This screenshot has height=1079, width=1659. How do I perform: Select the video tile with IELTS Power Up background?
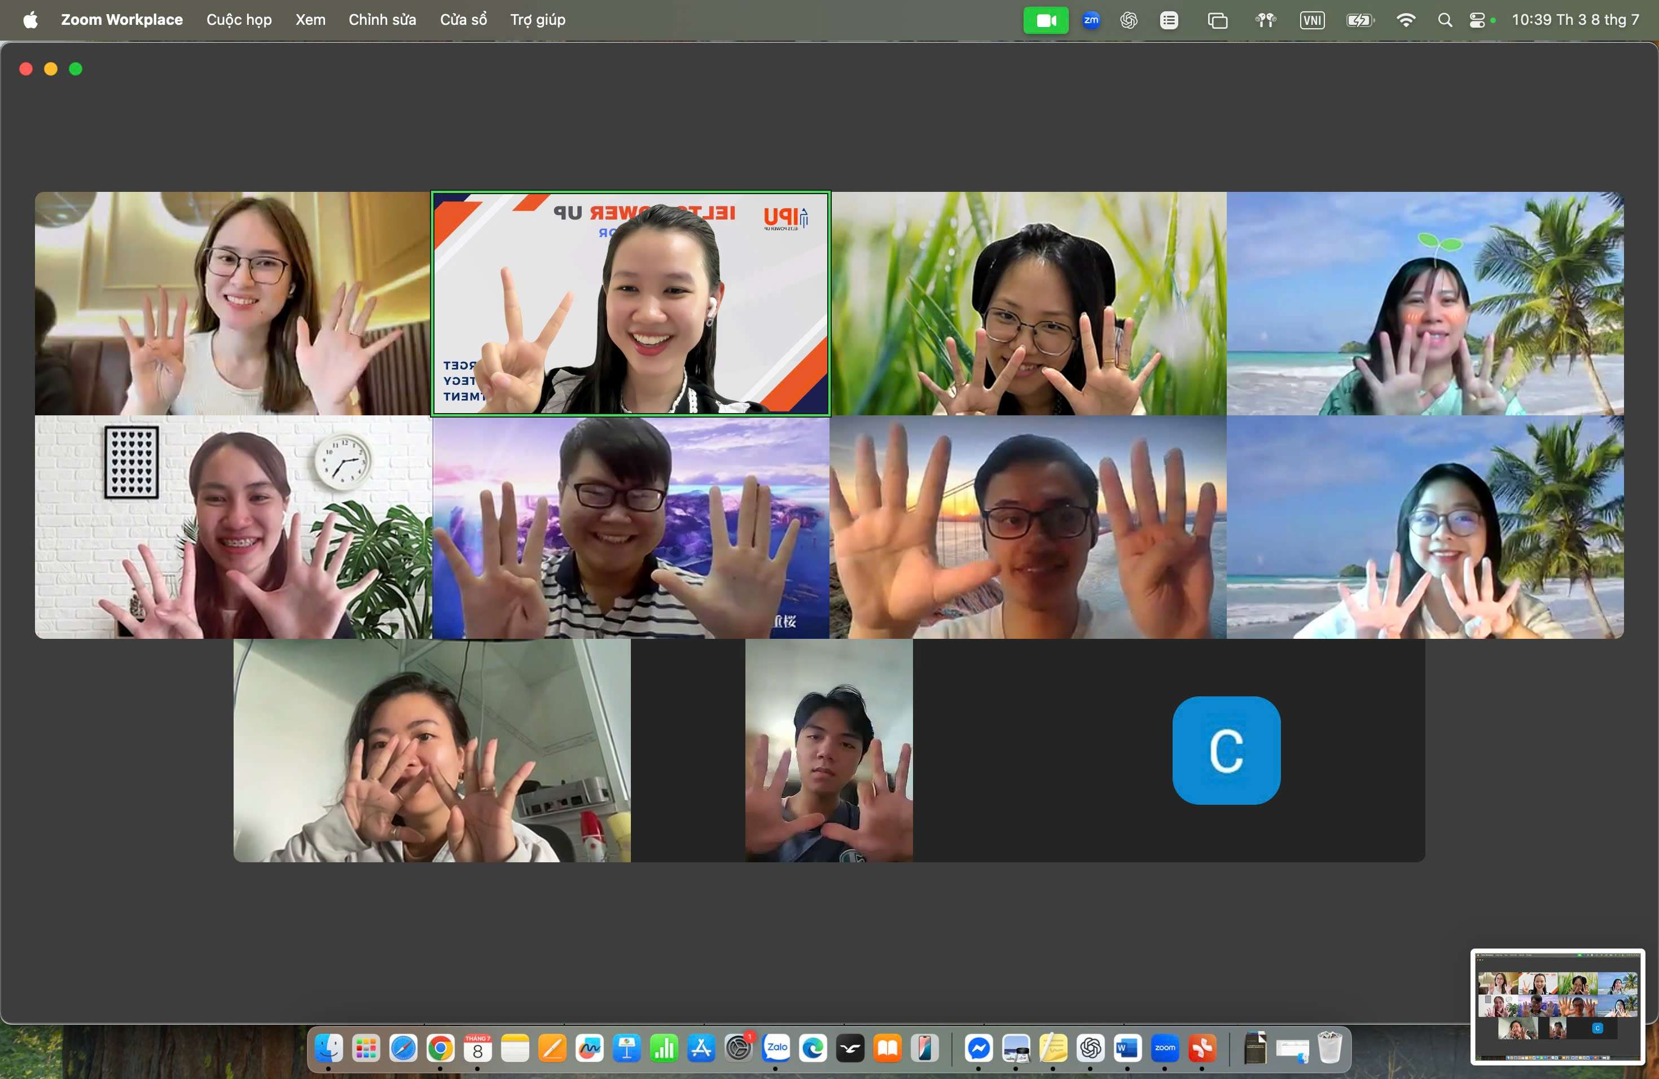pyautogui.click(x=630, y=303)
